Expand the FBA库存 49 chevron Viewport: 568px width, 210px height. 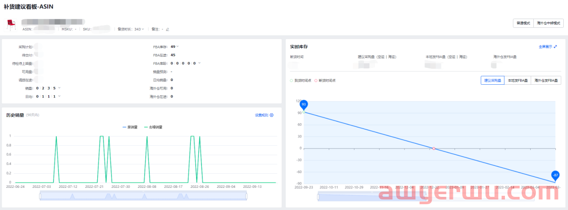click(178, 46)
